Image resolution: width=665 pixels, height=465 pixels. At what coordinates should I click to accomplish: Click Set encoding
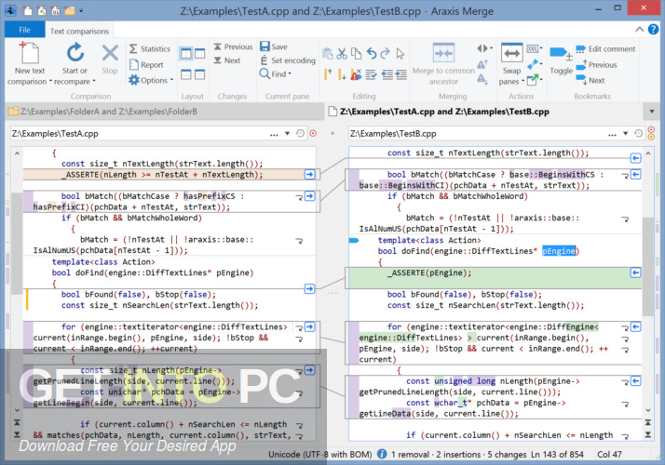(288, 60)
